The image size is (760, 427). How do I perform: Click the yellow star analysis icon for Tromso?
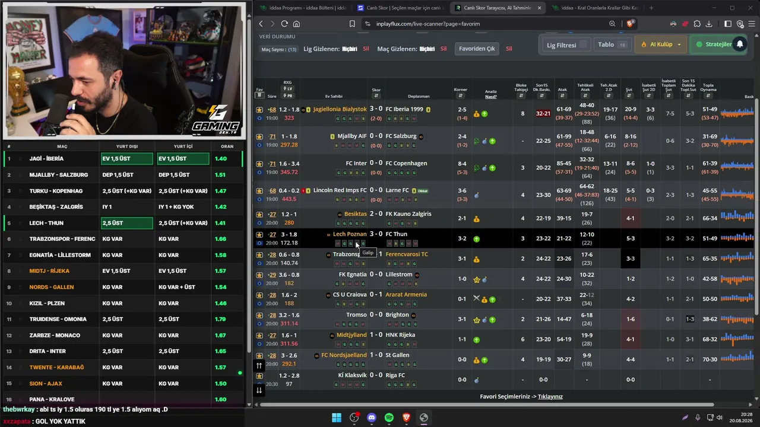click(476, 320)
